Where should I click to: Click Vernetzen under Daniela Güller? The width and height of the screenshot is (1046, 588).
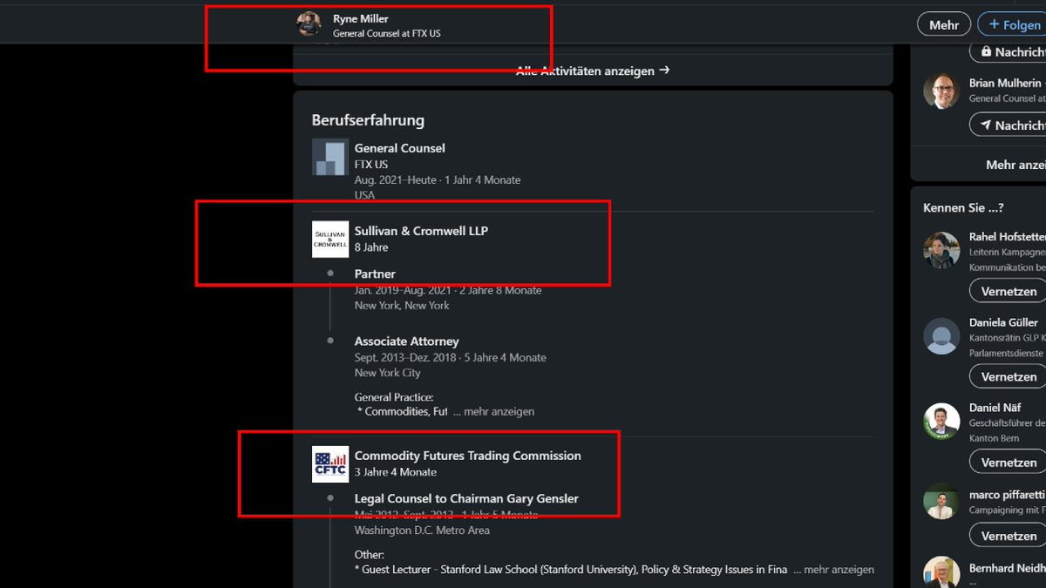pyautogui.click(x=1008, y=376)
